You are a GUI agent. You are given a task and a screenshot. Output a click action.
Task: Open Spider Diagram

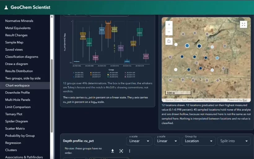(16, 121)
